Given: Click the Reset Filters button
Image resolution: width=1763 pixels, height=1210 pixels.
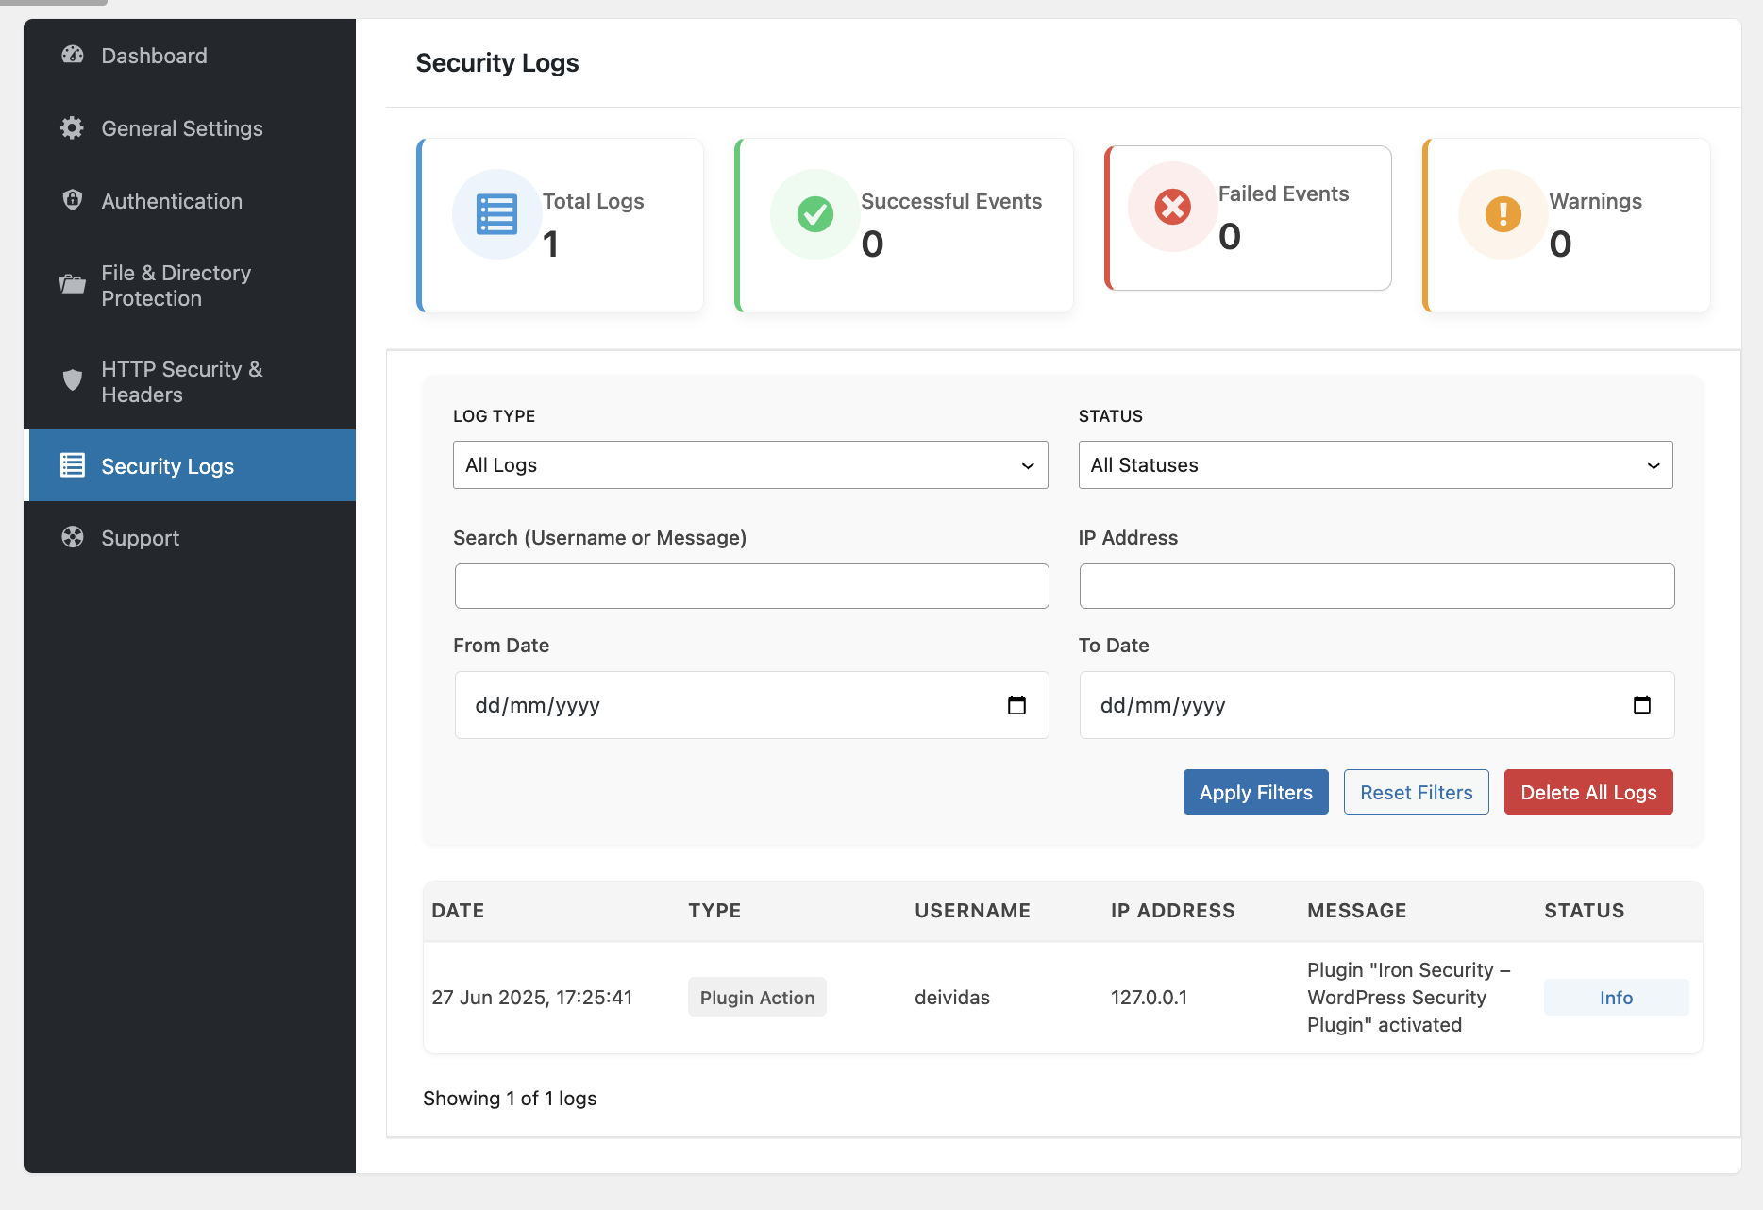Looking at the screenshot, I should click(1416, 793).
